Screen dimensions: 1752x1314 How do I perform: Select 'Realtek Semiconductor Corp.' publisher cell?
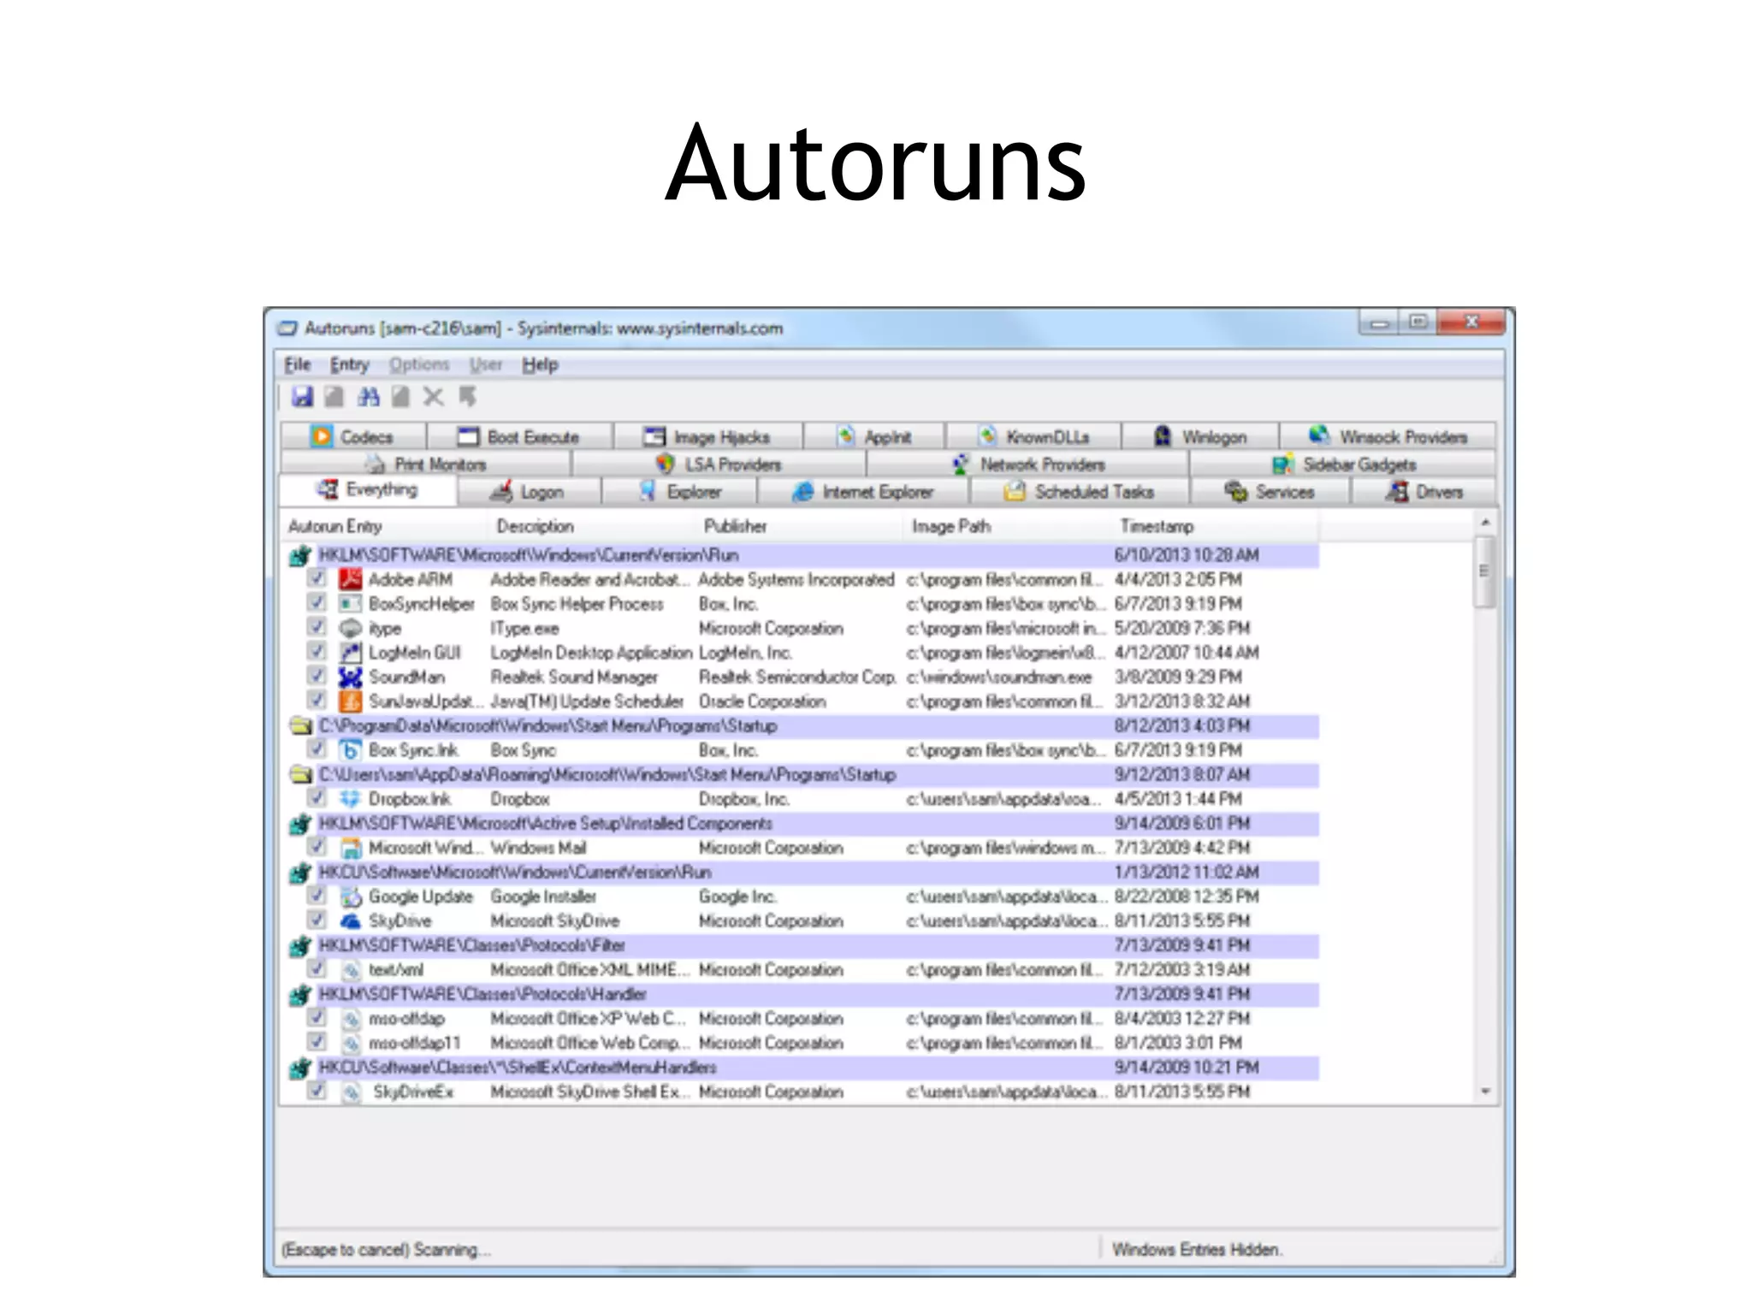(797, 677)
